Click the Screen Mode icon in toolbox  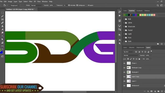click(2, 56)
